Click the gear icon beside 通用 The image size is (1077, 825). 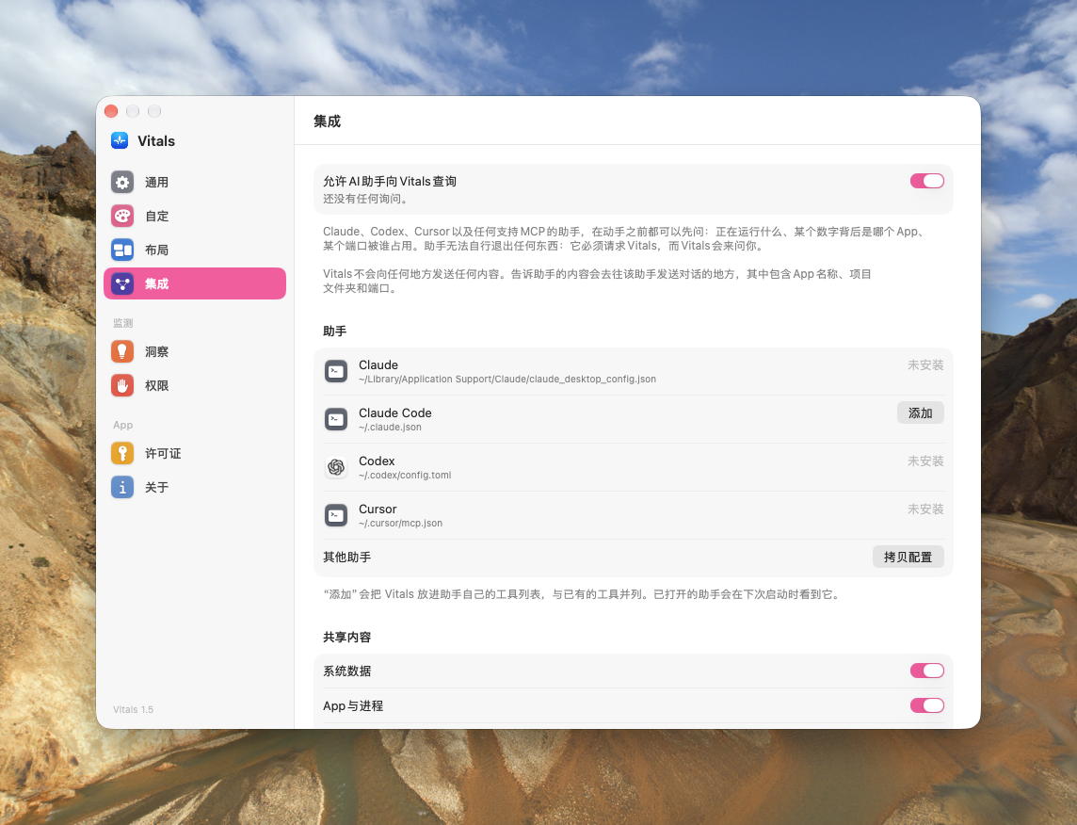(x=122, y=182)
